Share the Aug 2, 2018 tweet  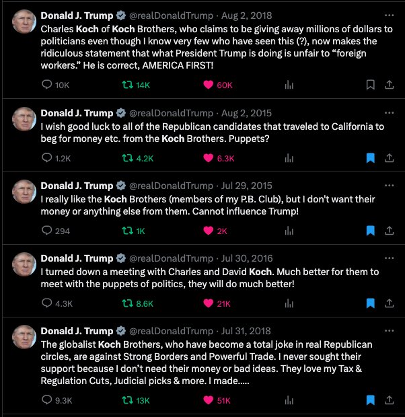pos(389,85)
